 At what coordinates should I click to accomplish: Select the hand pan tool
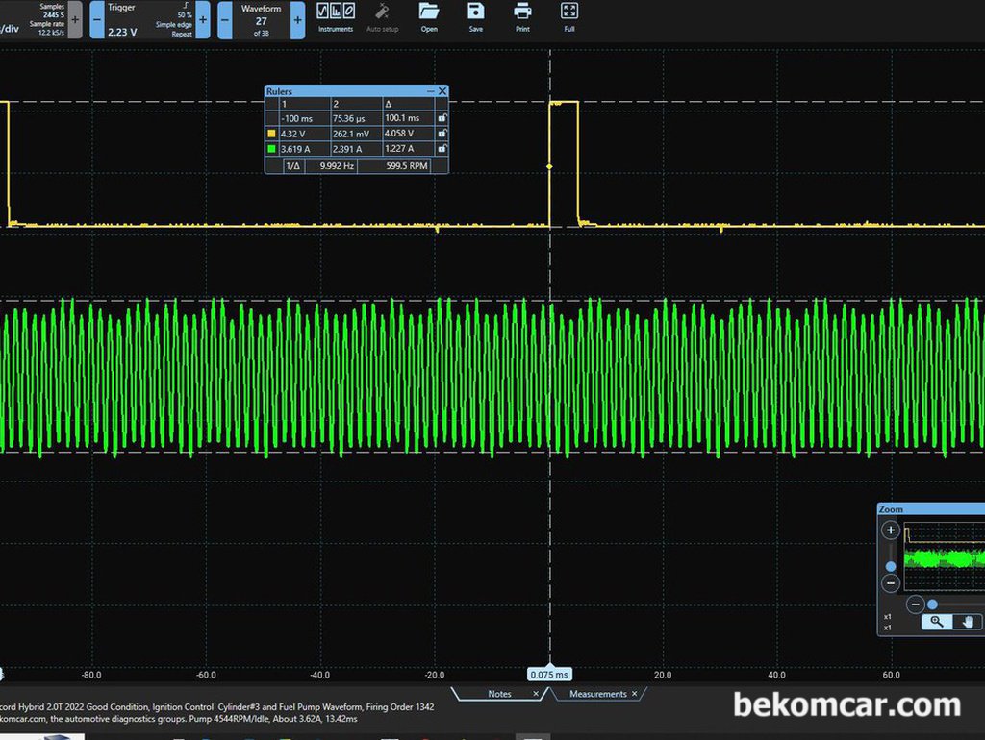tap(968, 622)
